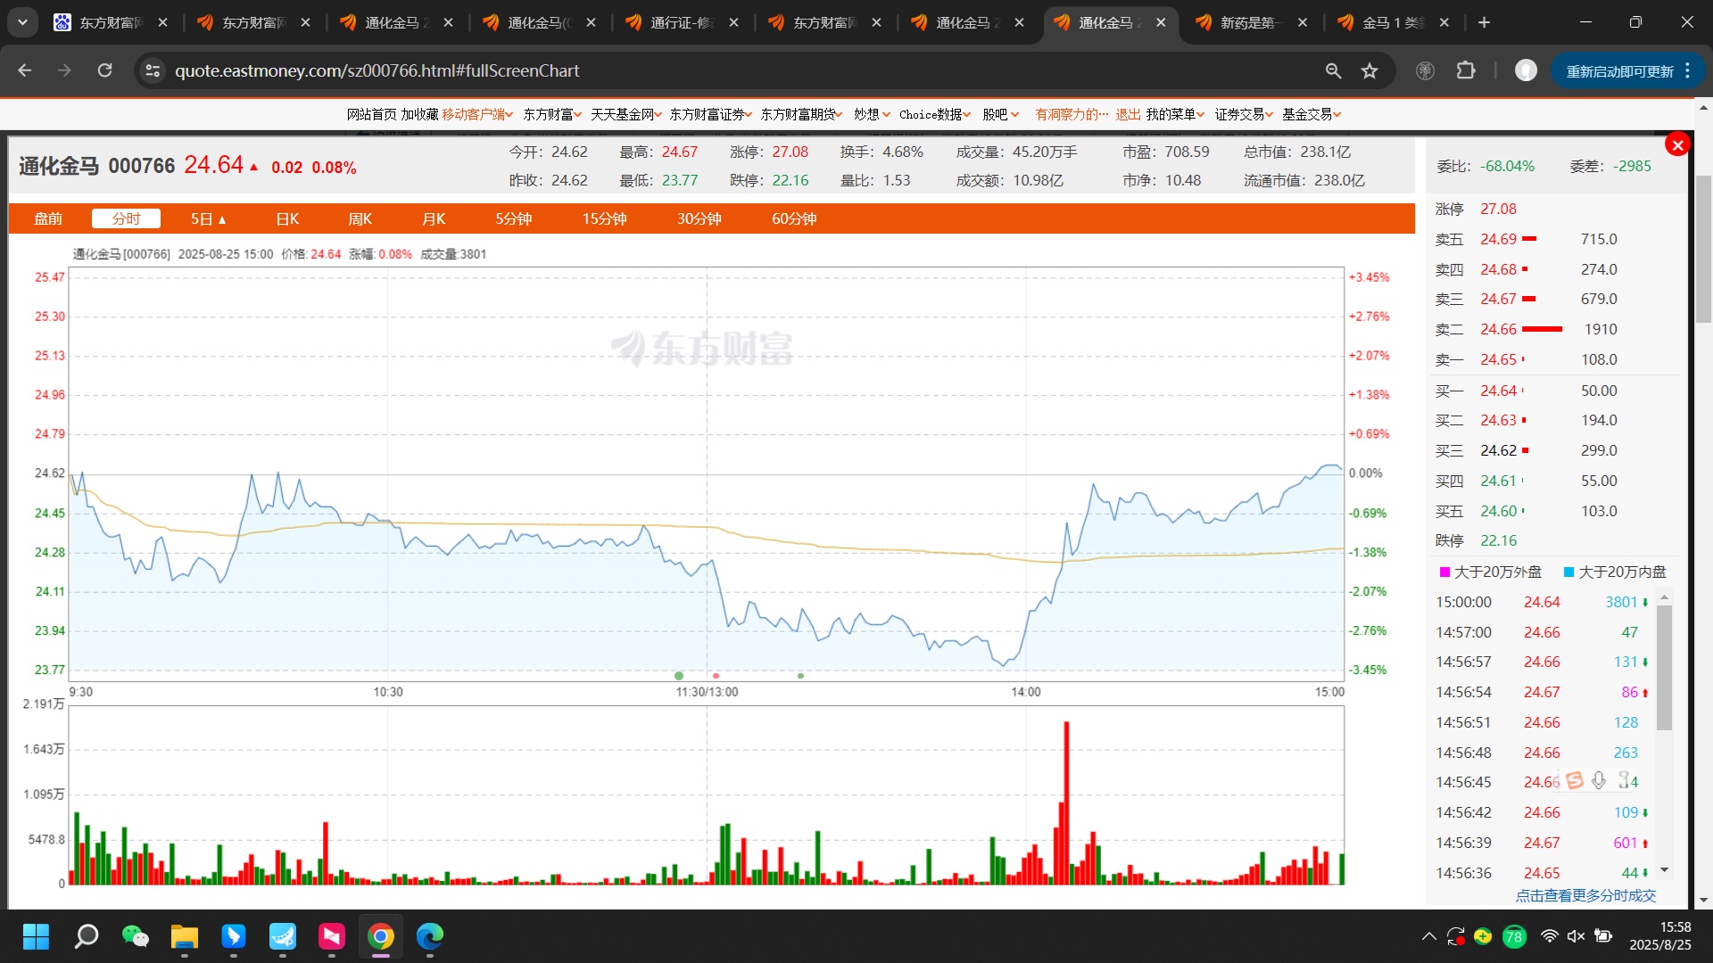The height and width of the screenshot is (963, 1713).
Task: Click the zoom magnifier icon in address bar
Action: (1333, 70)
